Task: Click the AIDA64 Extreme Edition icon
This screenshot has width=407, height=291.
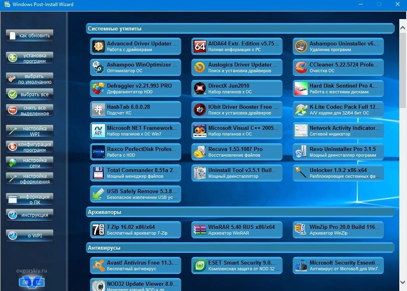Action: coord(199,46)
